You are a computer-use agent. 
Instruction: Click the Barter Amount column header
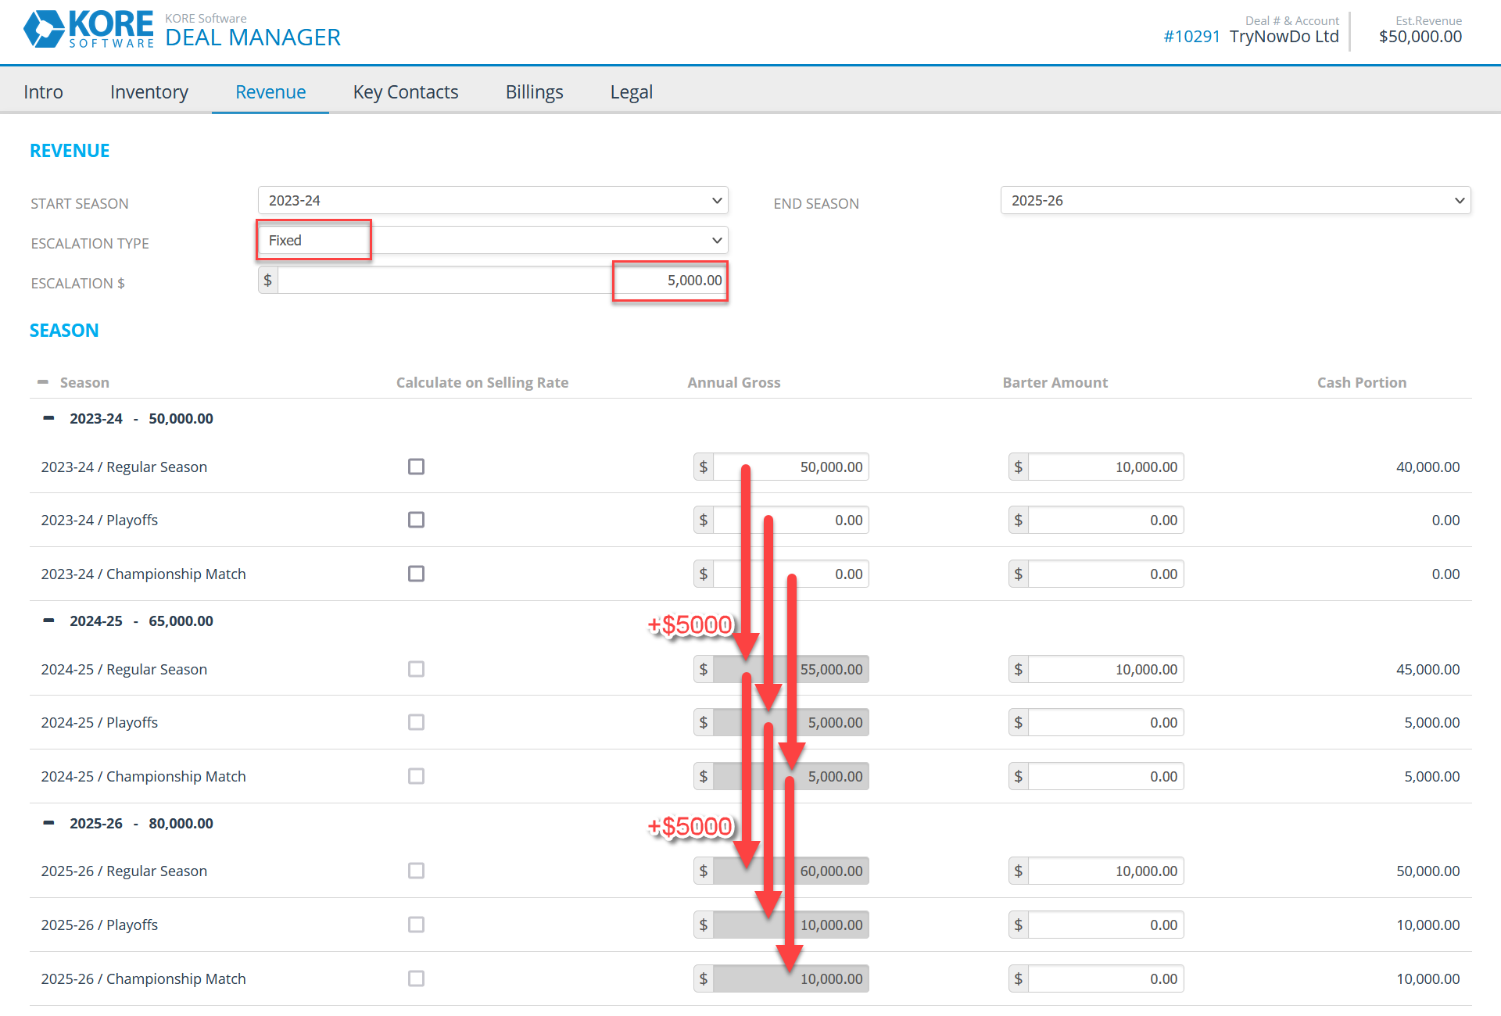tap(1055, 382)
